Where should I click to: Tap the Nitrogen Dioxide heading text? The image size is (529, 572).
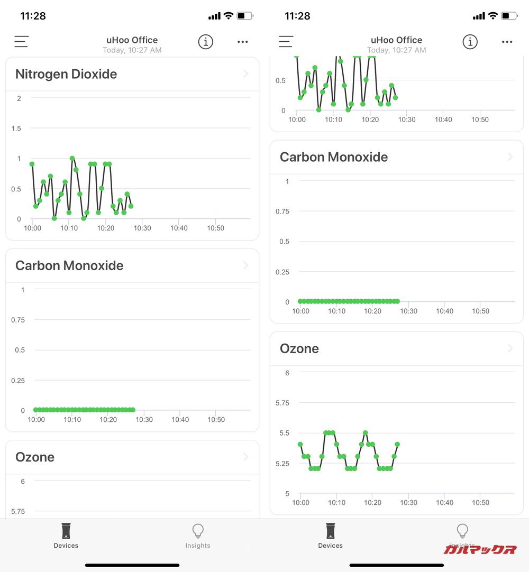point(66,74)
